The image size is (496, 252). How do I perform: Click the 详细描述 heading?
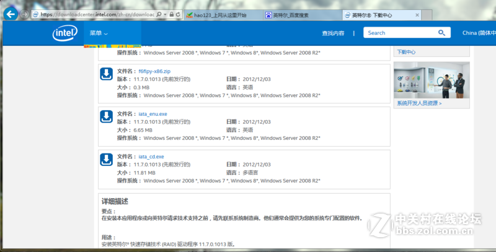click(x=115, y=201)
